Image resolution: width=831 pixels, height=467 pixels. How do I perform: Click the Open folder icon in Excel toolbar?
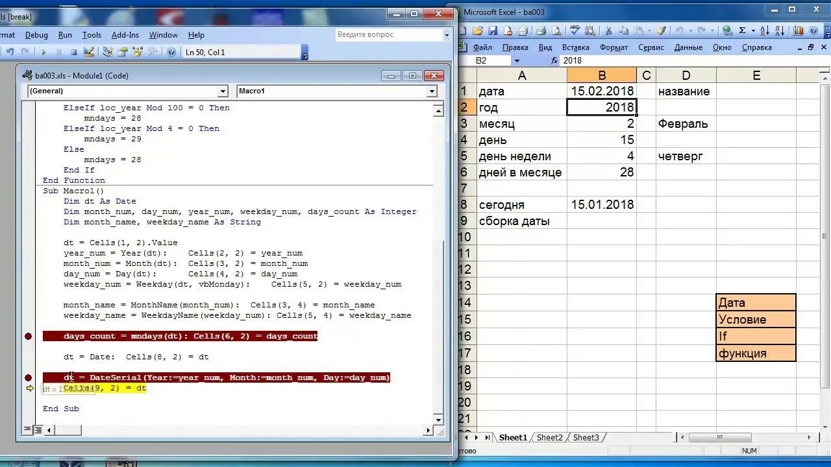(478, 30)
